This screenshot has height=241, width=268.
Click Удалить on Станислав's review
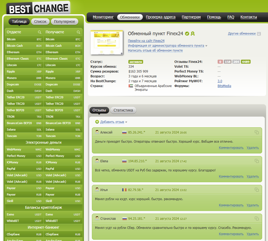pyautogui.click(x=253, y=234)
